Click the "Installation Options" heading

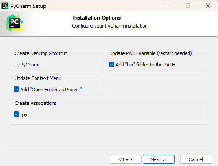click(x=97, y=18)
